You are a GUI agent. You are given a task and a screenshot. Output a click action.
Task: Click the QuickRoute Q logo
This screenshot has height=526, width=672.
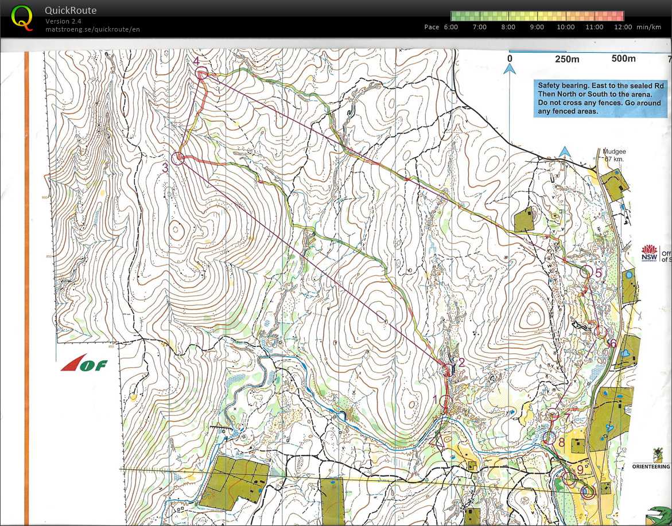22,17
